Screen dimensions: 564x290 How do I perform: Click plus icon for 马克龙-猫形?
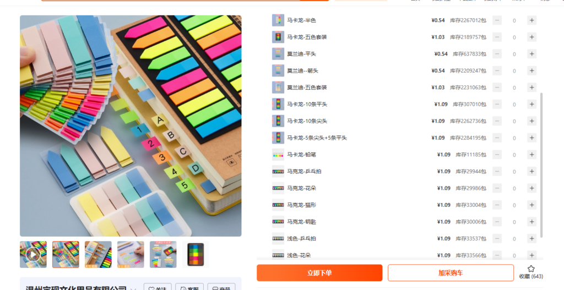pos(532,205)
